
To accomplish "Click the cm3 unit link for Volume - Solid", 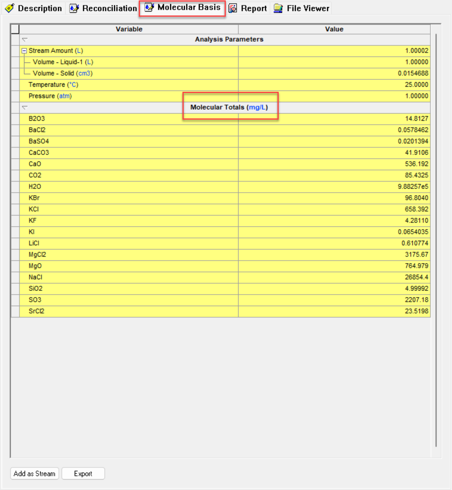I will point(84,74).
